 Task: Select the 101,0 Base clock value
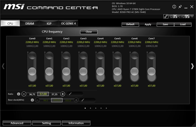(x=68, y=100)
